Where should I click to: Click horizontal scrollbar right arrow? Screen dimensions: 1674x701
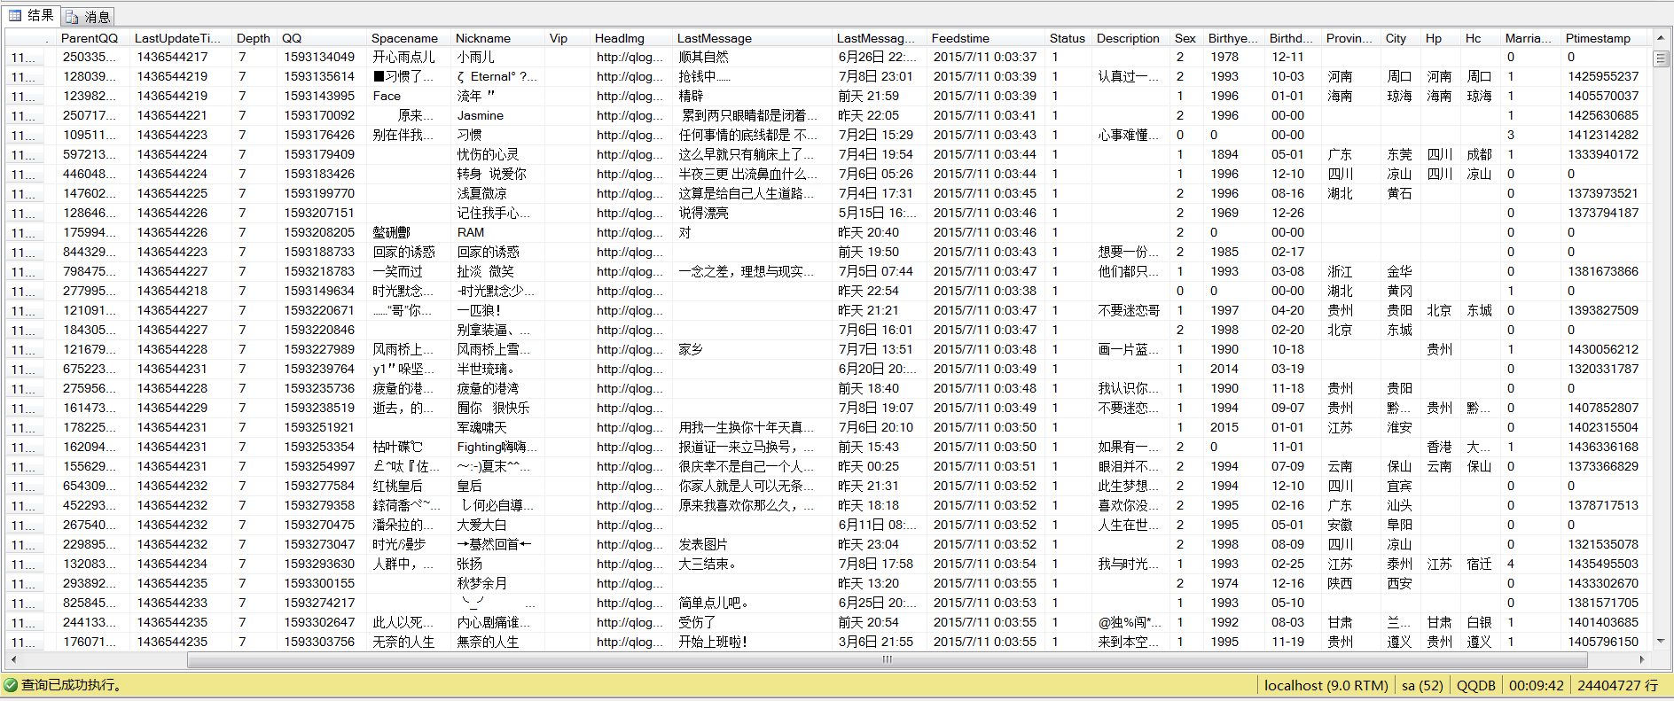coord(1643,660)
